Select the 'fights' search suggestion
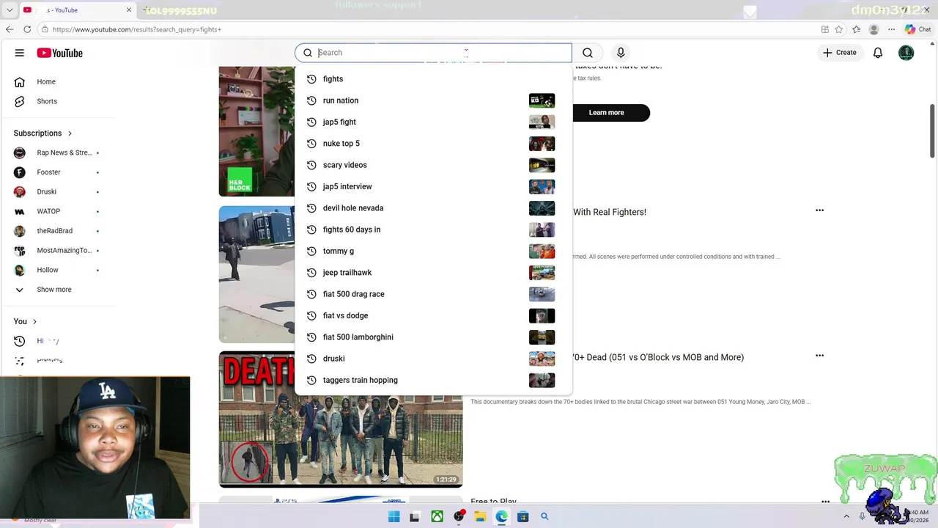 tap(433, 79)
